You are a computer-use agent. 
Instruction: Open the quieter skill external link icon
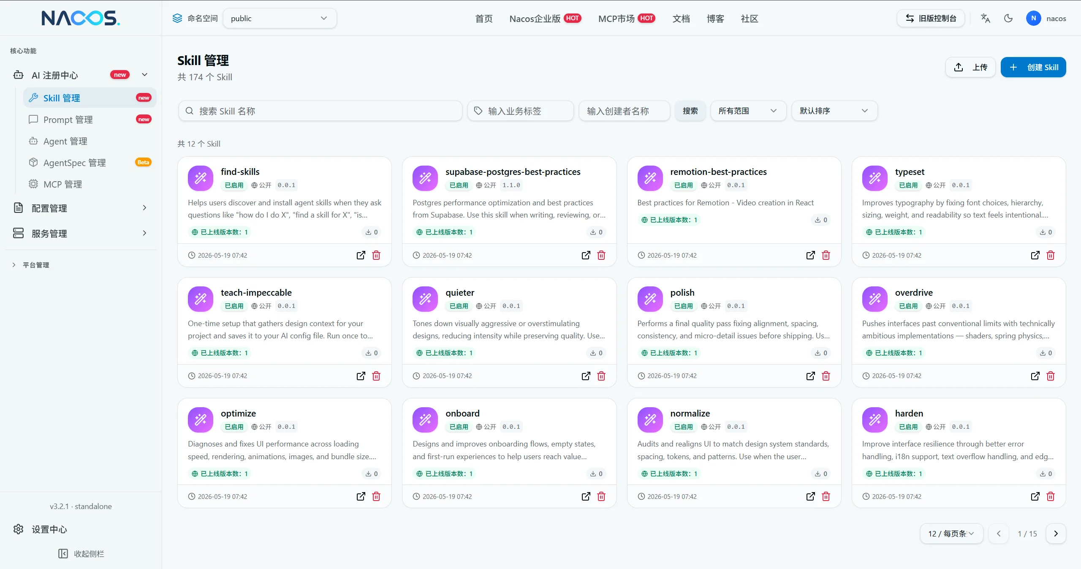pos(586,376)
